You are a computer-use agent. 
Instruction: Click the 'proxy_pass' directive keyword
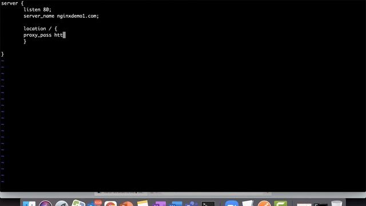[x=37, y=35]
